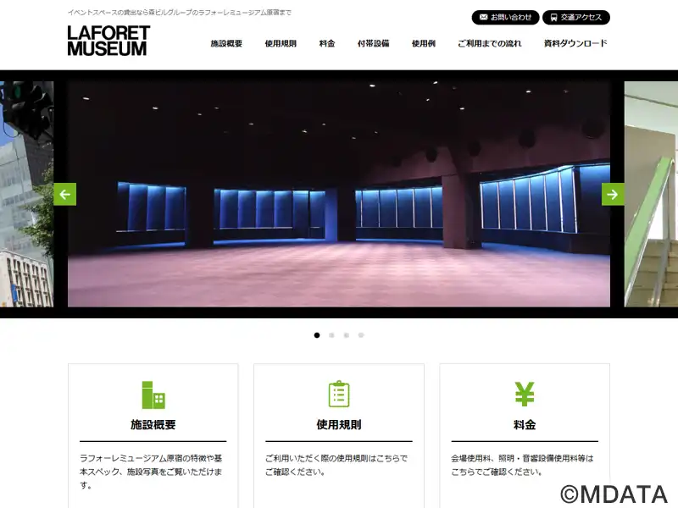Go to 資料ダウンロード in navigation
This screenshot has width=678, height=508.
[x=575, y=43]
